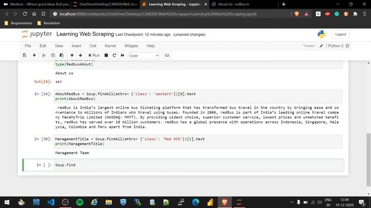Show hidden system tray icons chevron
This screenshot has height=208, width=371.
[x=292, y=202]
